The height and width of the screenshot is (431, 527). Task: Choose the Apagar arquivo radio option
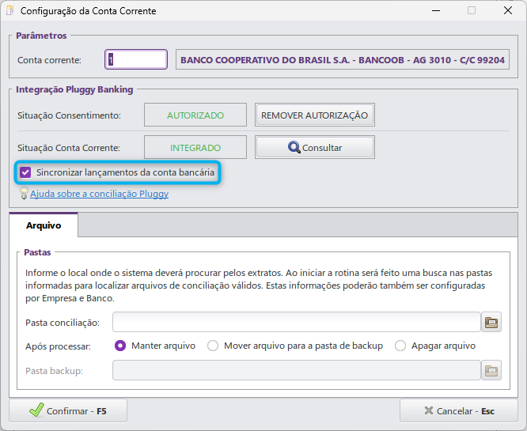point(400,346)
